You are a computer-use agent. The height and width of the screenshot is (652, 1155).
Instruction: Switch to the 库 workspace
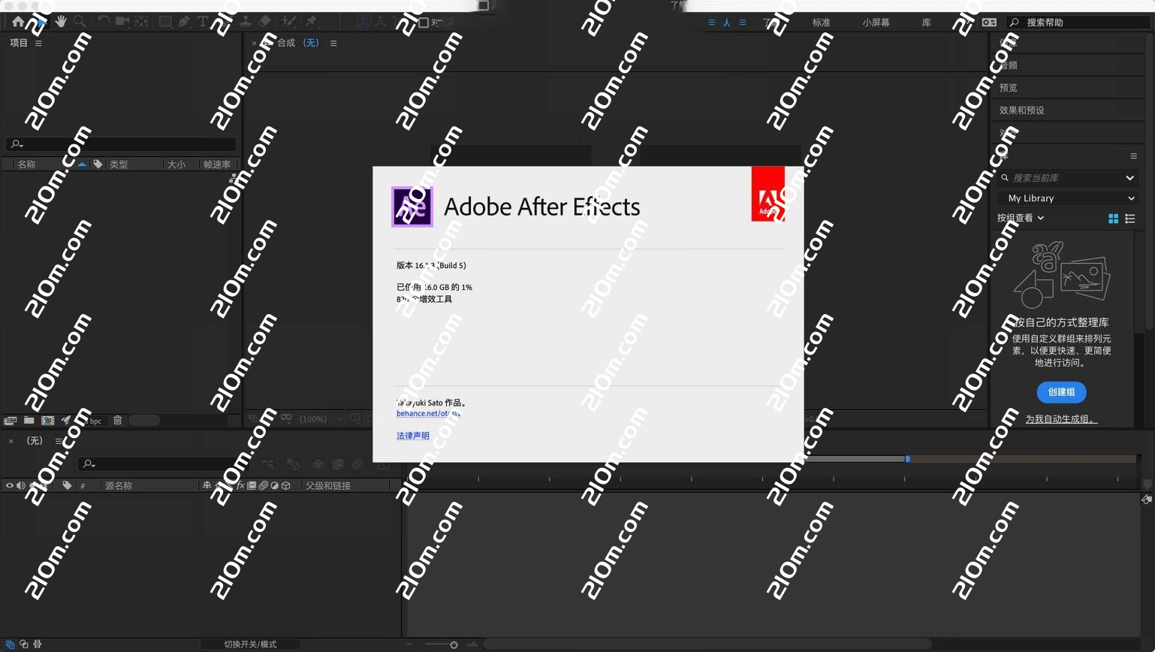click(x=926, y=23)
